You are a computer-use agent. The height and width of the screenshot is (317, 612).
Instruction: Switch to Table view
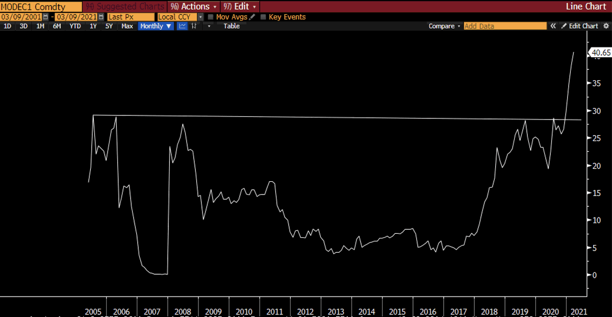(x=232, y=26)
